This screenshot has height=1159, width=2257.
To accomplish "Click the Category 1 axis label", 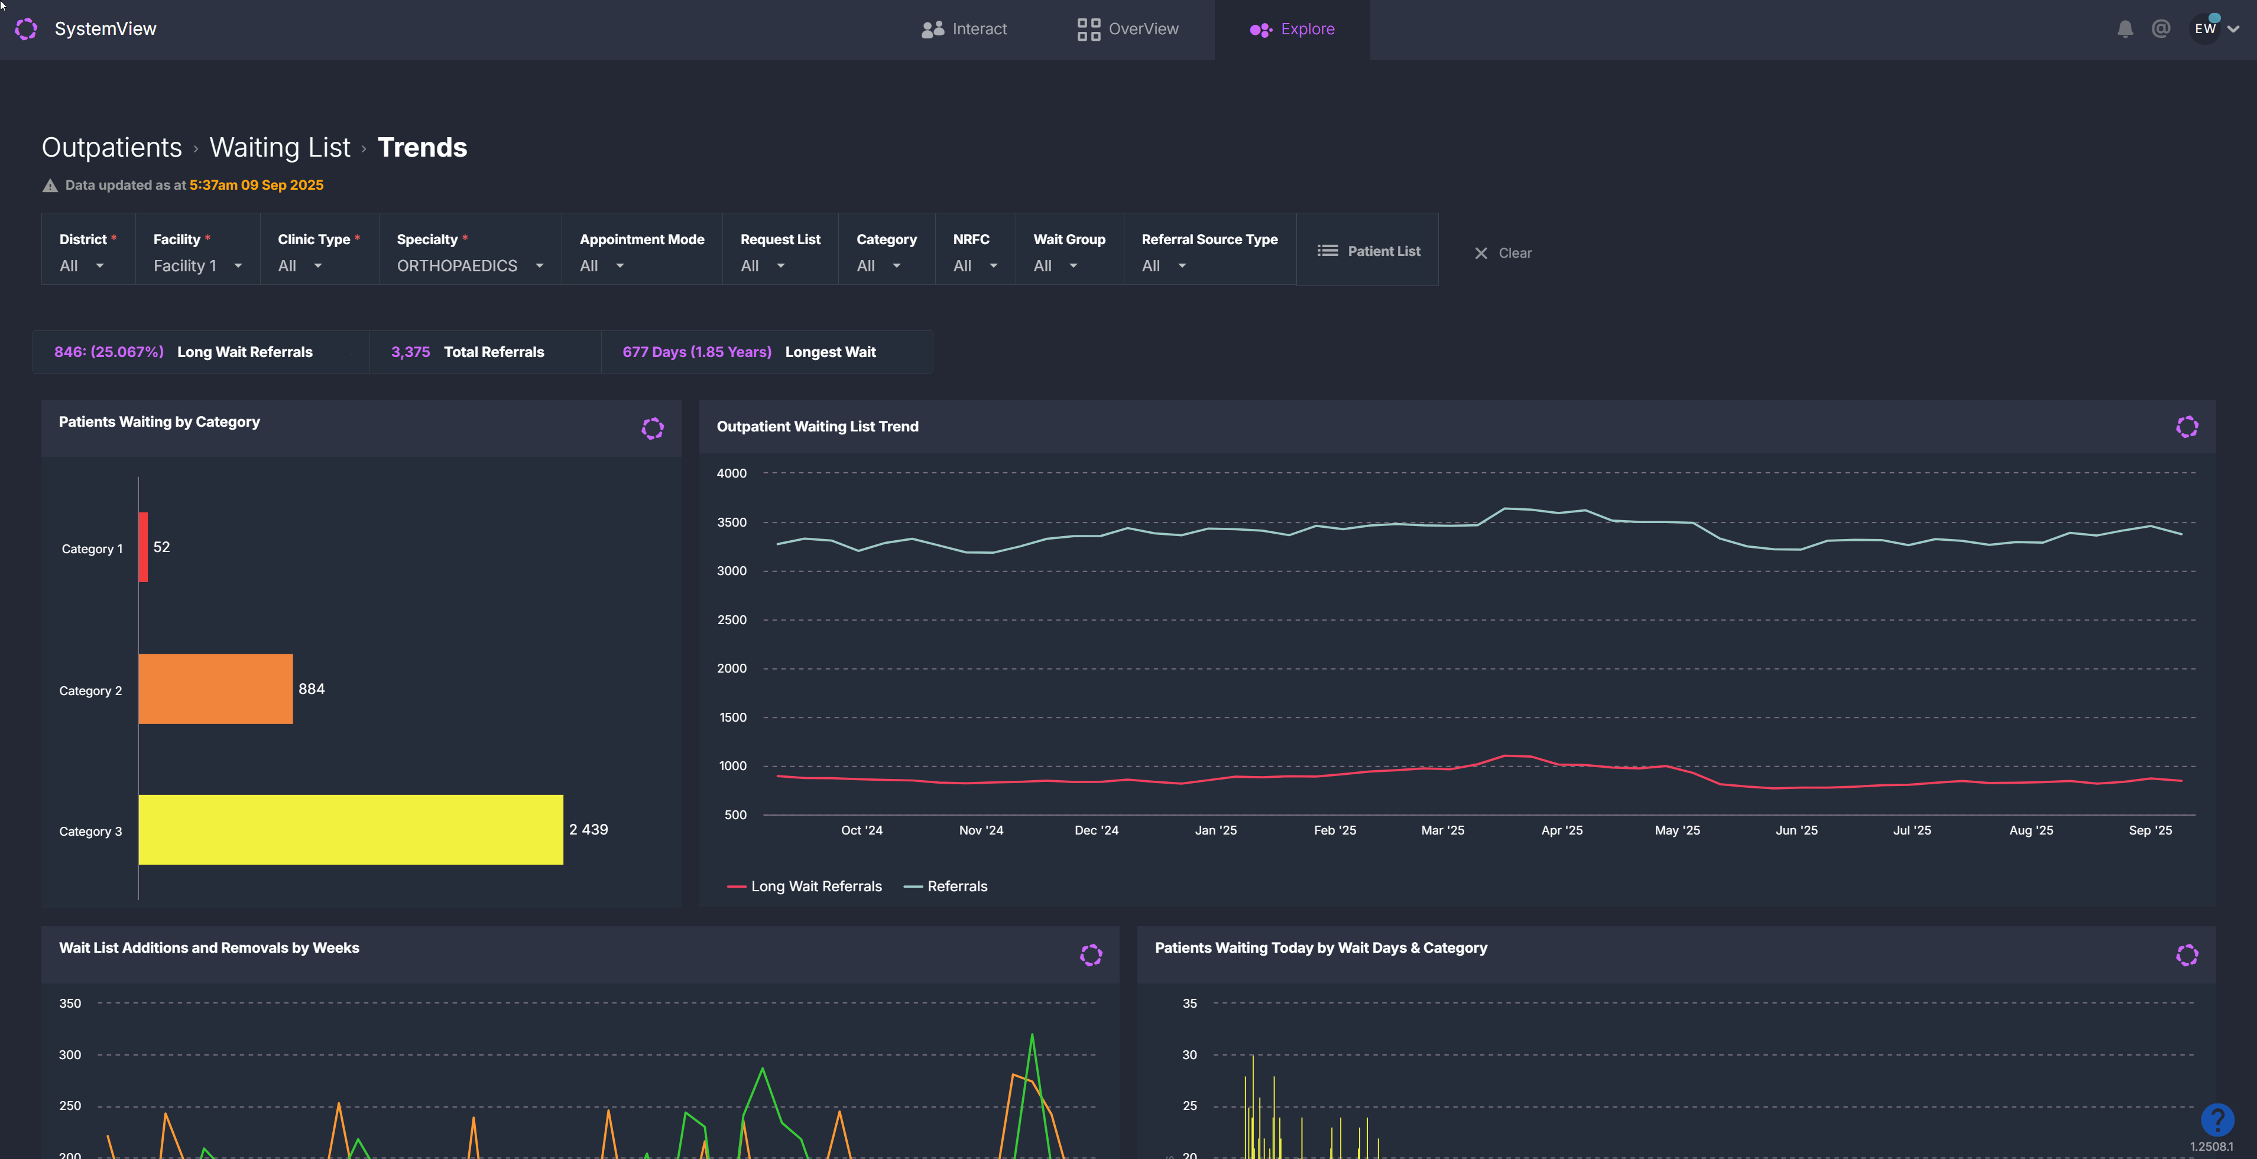I will [92, 548].
